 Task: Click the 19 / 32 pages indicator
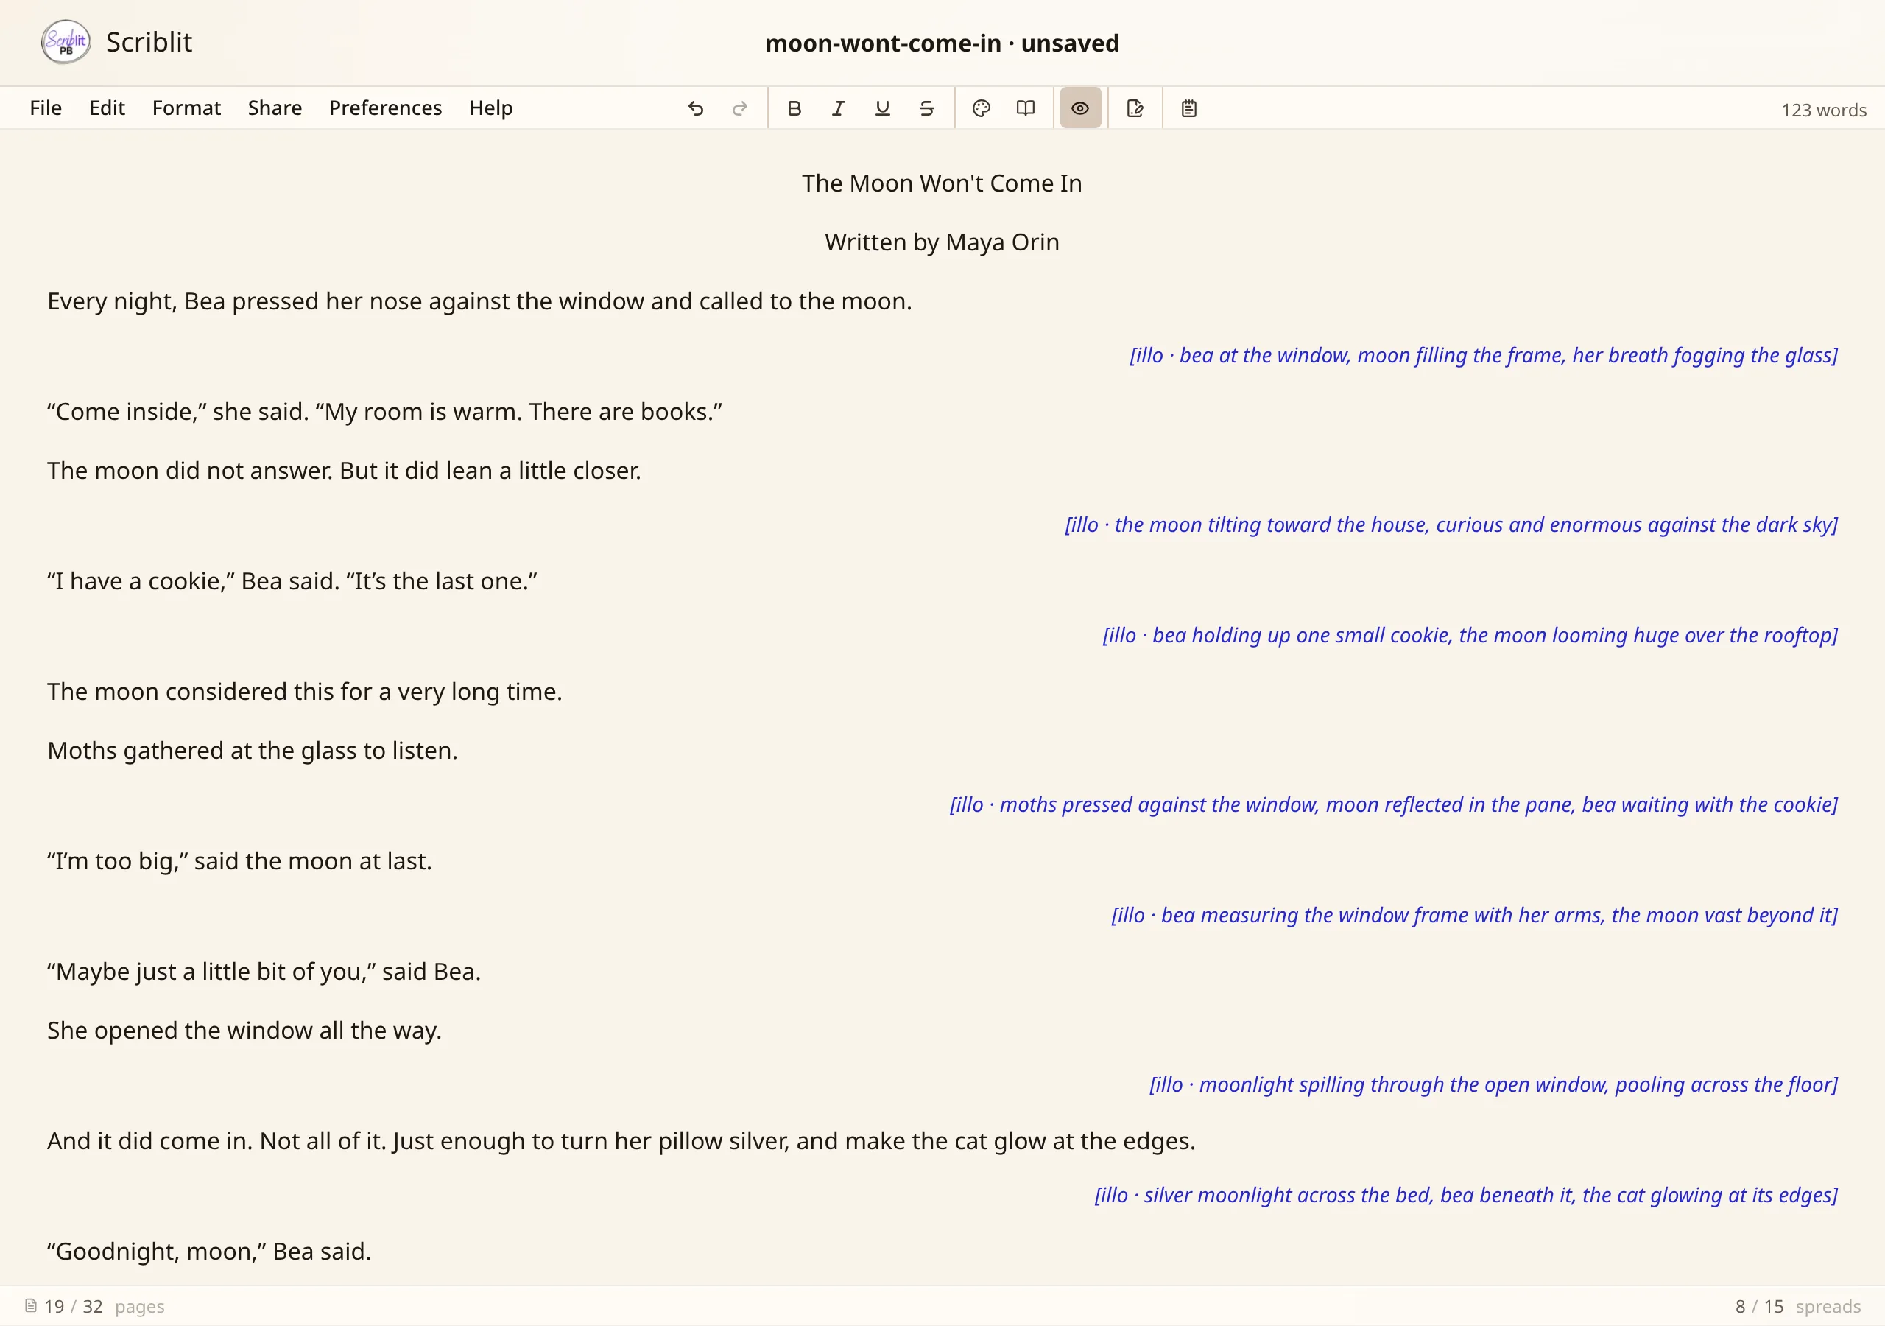[95, 1306]
